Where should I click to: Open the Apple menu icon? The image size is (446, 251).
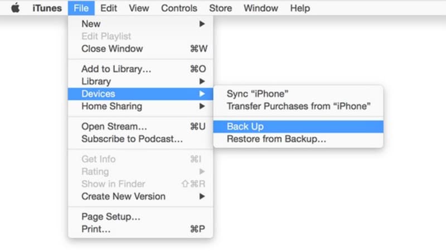pyautogui.click(x=16, y=8)
